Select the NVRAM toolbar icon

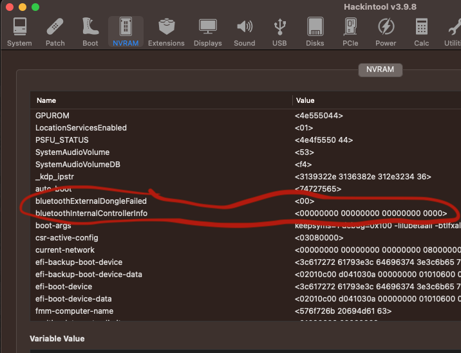pyautogui.click(x=126, y=32)
